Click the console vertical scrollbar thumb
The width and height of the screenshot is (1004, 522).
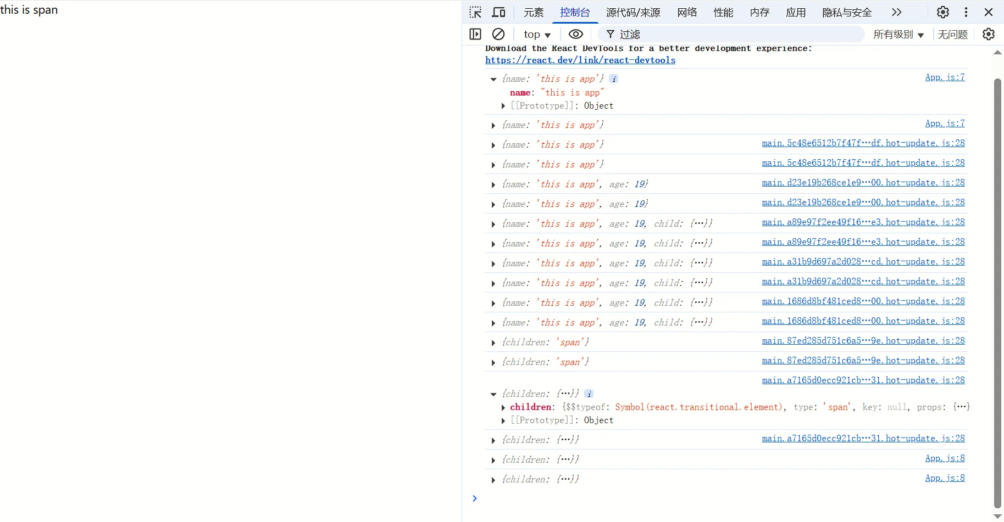pyautogui.click(x=997, y=291)
